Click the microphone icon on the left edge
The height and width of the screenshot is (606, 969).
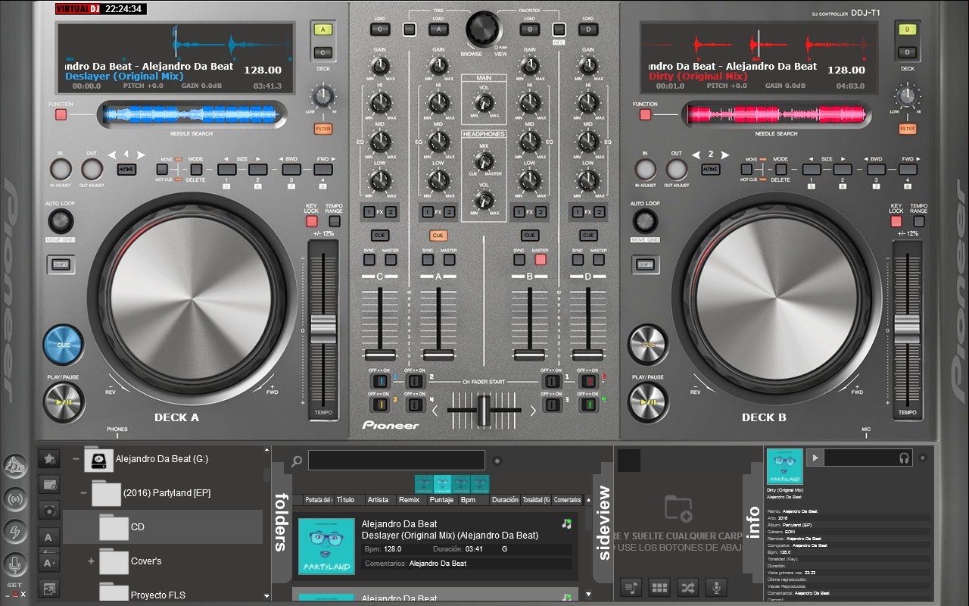[x=15, y=564]
